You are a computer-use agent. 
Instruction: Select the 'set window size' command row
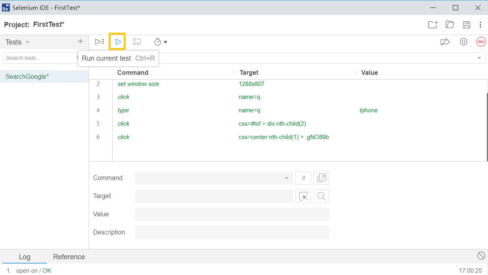(288, 84)
